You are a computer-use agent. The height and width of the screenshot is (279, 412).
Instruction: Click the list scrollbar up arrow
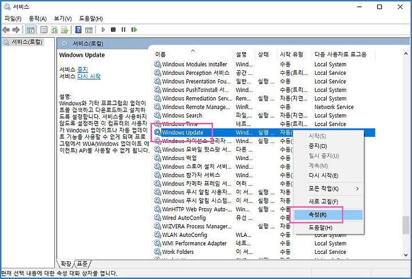click(406, 54)
